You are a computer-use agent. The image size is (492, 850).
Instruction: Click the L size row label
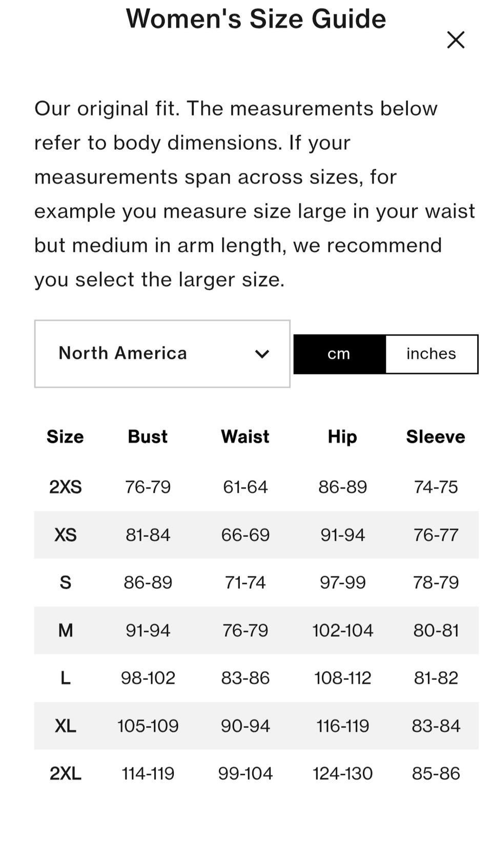(66, 678)
